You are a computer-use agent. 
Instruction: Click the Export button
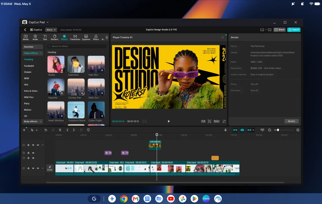pos(294,30)
